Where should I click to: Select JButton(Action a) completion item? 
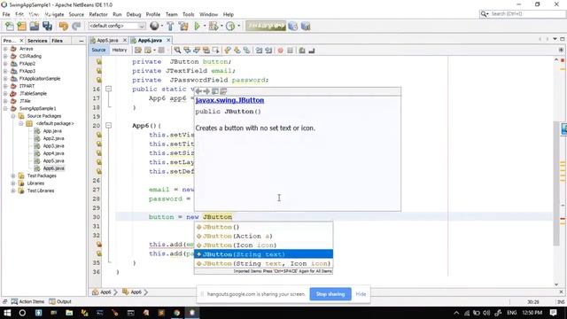click(263, 237)
